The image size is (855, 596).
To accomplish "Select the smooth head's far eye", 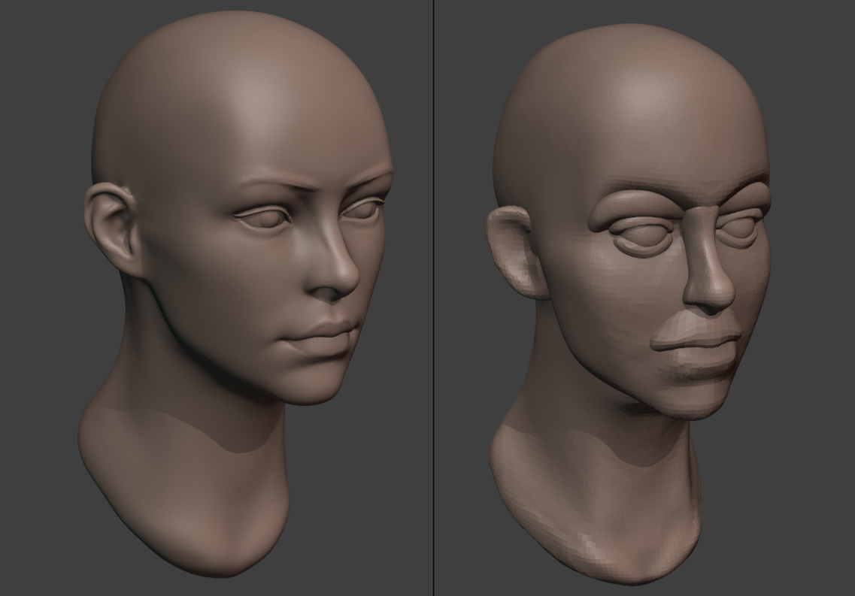I will click(x=364, y=210).
